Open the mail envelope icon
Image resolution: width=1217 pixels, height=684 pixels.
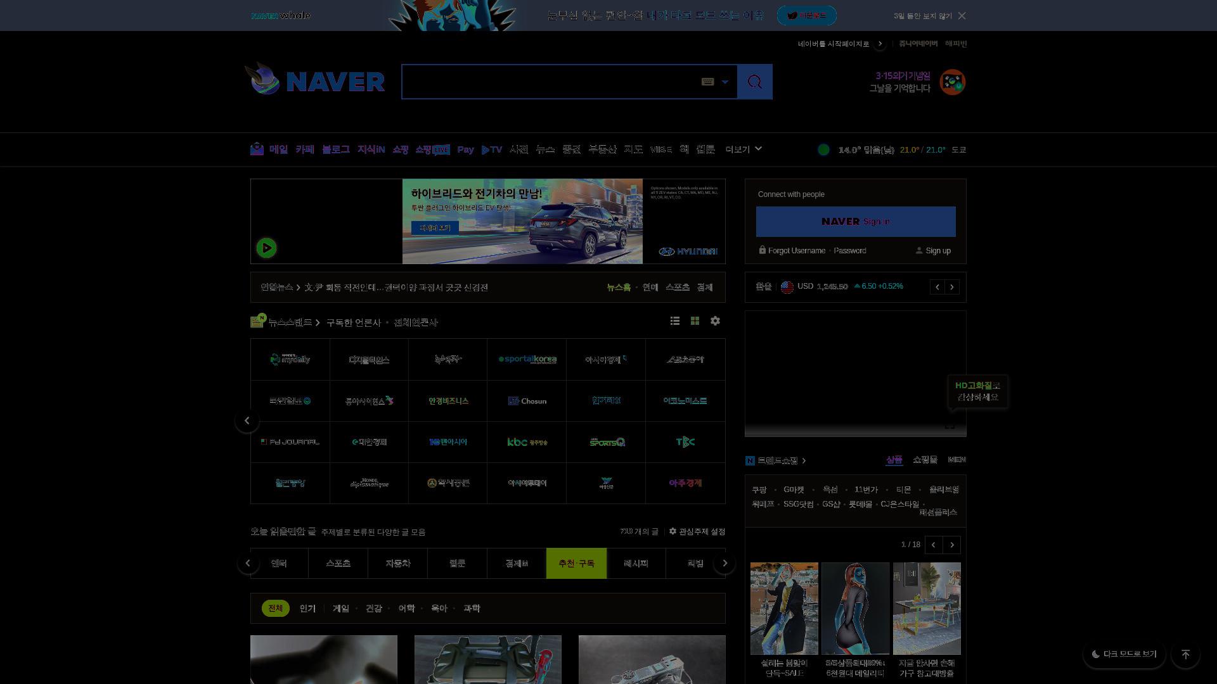tap(257, 149)
